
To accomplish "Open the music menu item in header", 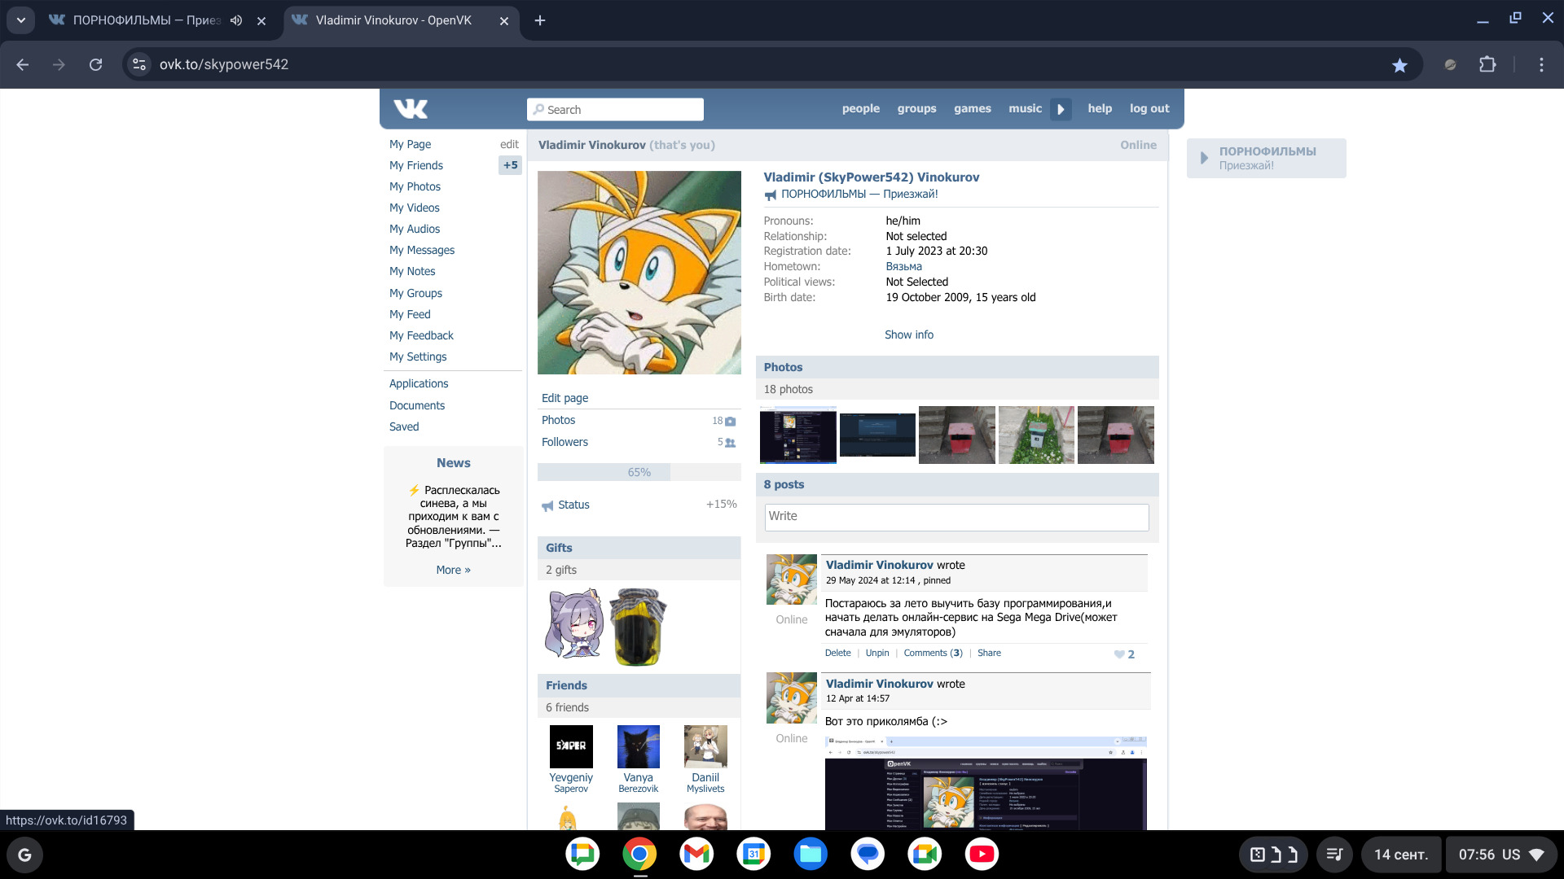I will (1024, 108).
